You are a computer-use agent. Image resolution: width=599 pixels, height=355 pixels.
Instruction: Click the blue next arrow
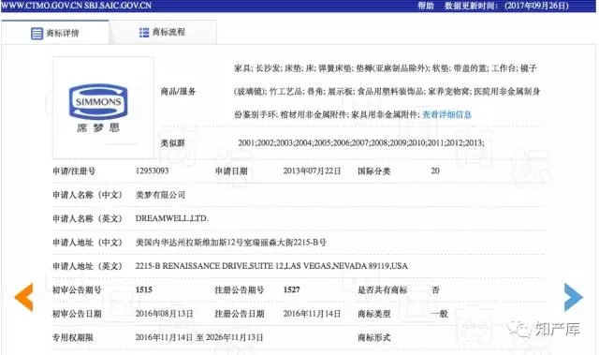[574, 297]
